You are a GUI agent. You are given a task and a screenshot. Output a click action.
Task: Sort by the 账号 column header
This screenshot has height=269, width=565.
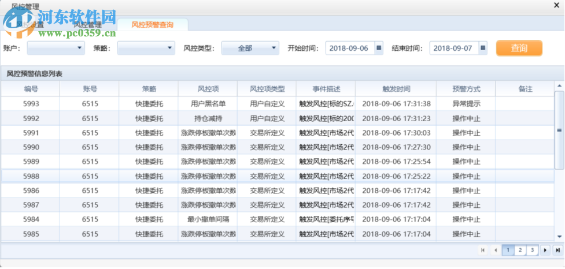pyautogui.click(x=90, y=89)
